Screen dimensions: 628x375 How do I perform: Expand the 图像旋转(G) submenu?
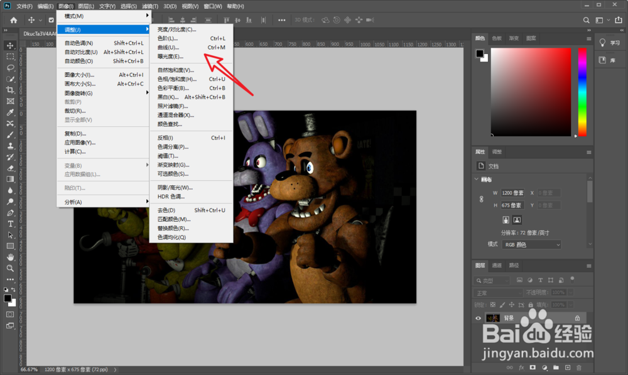[x=102, y=93]
